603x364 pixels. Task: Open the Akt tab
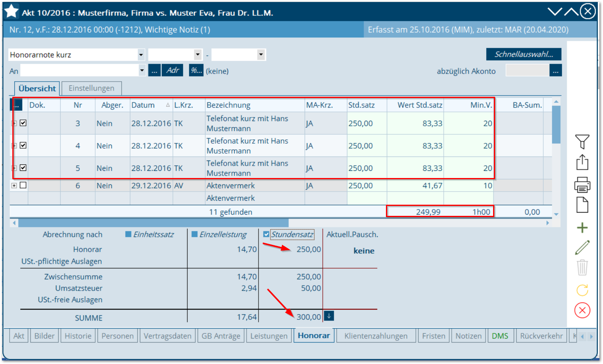pos(19,336)
